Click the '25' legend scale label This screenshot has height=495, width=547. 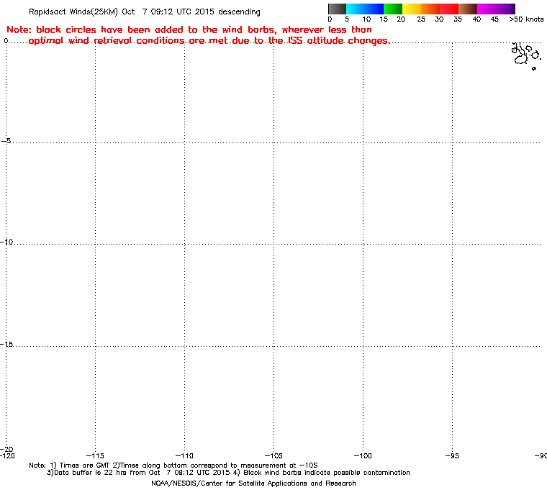pyautogui.click(x=421, y=19)
